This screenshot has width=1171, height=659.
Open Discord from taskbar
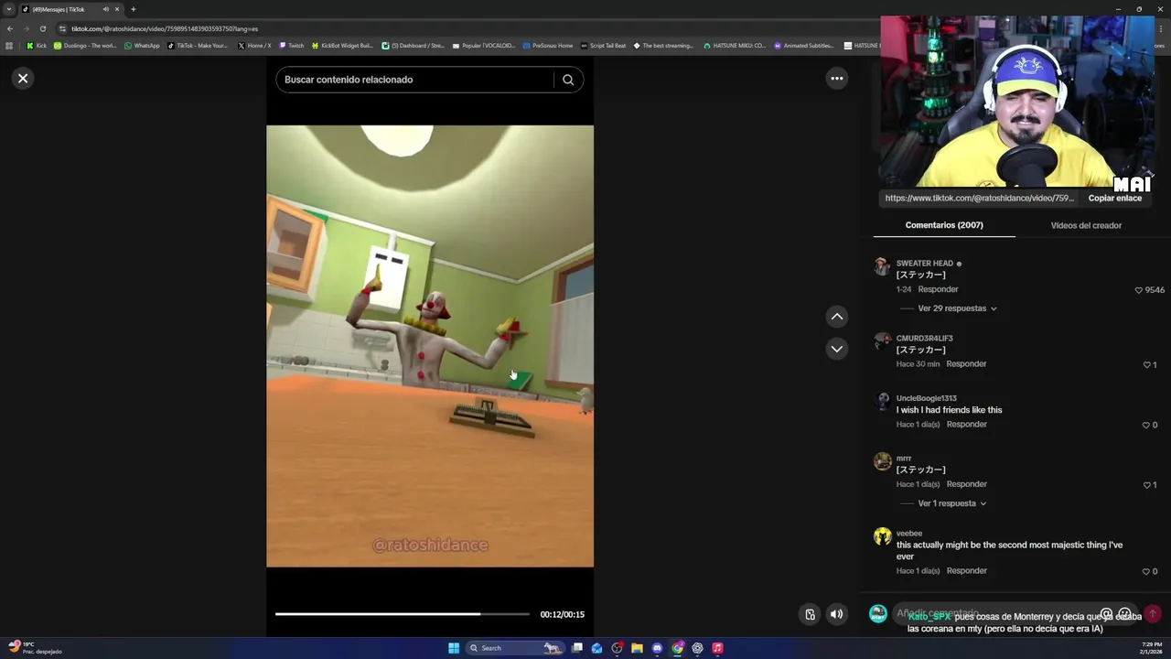657,648
